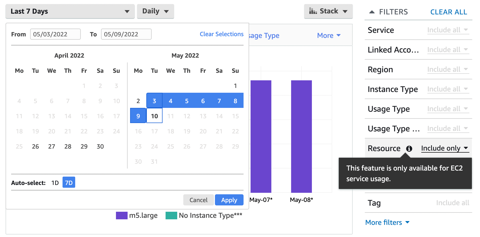Apply the selected date range
The height and width of the screenshot is (237, 480).
(229, 200)
